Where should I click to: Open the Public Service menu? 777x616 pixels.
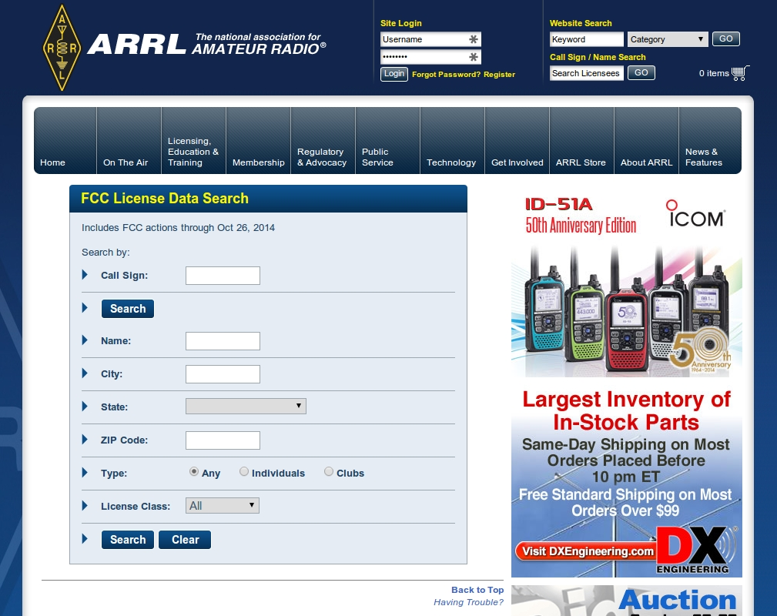point(388,141)
